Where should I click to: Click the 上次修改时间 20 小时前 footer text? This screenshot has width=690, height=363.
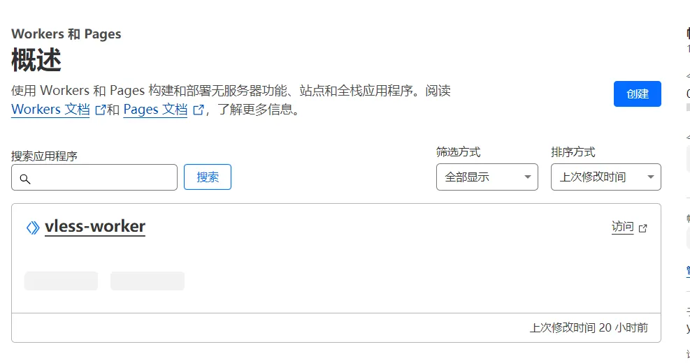pos(589,327)
